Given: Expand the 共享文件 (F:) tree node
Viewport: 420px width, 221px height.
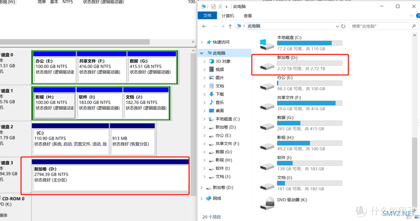Looking at the screenshot, I should pyautogui.click(x=205, y=143).
